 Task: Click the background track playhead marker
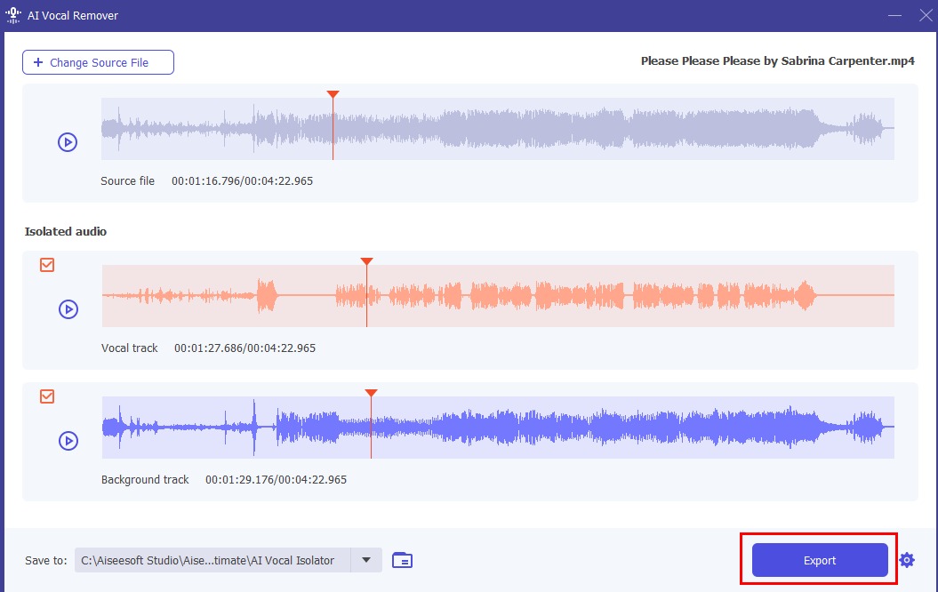[372, 393]
